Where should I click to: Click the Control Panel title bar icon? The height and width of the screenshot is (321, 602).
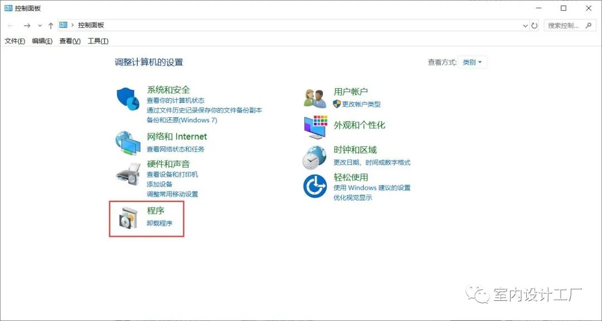(8, 8)
